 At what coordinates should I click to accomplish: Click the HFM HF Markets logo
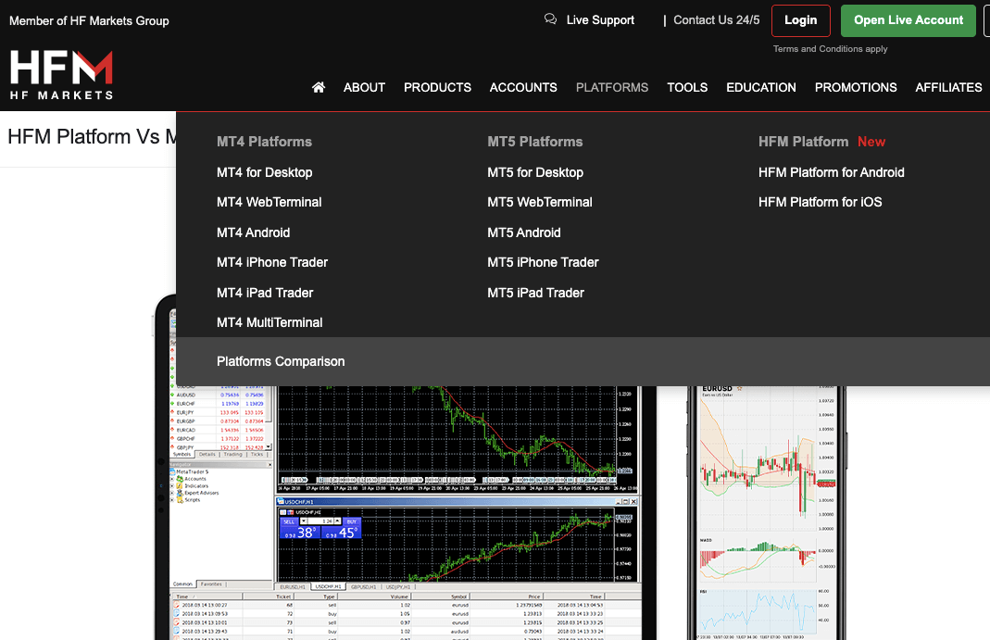61,75
